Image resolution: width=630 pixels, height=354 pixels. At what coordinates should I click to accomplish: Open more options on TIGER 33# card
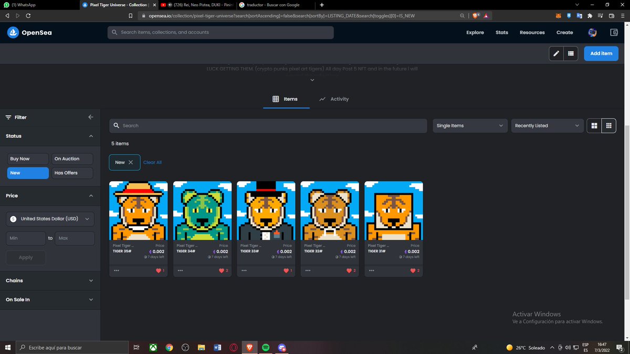pyautogui.click(x=244, y=271)
